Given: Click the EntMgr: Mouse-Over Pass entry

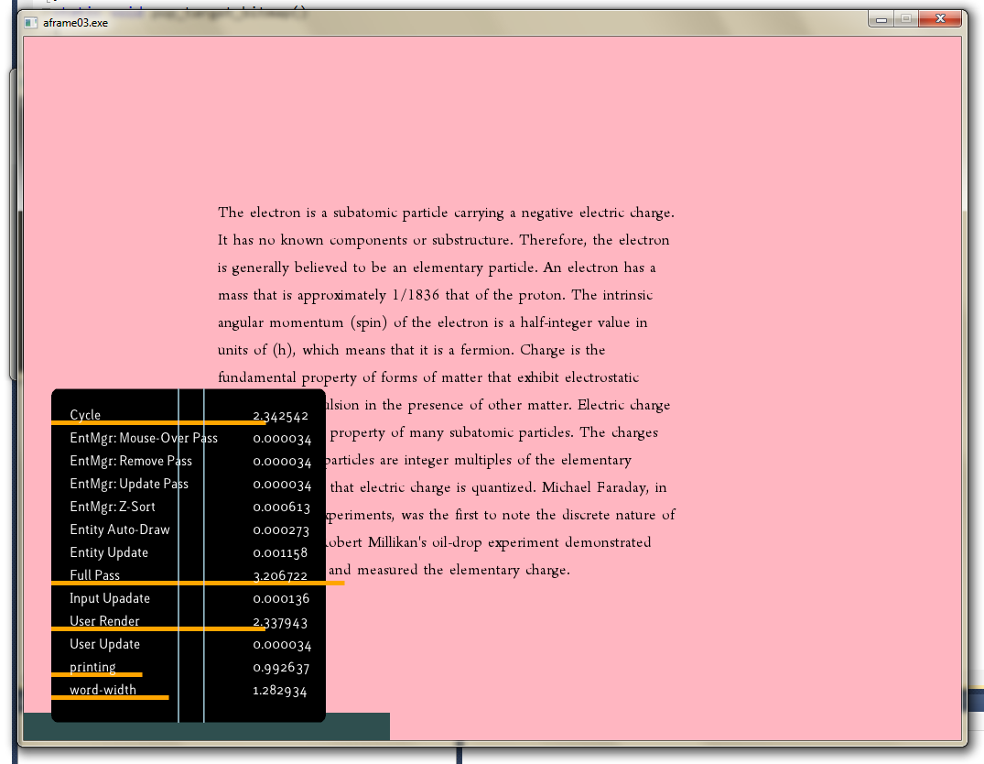Looking at the screenshot, I should 144,438.
